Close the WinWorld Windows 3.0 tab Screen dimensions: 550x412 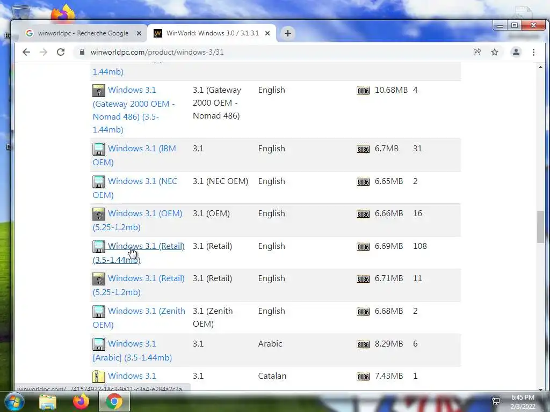pyautogui.click(x=267, y=33)
